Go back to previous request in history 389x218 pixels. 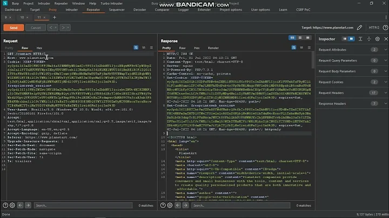[51, 28]
